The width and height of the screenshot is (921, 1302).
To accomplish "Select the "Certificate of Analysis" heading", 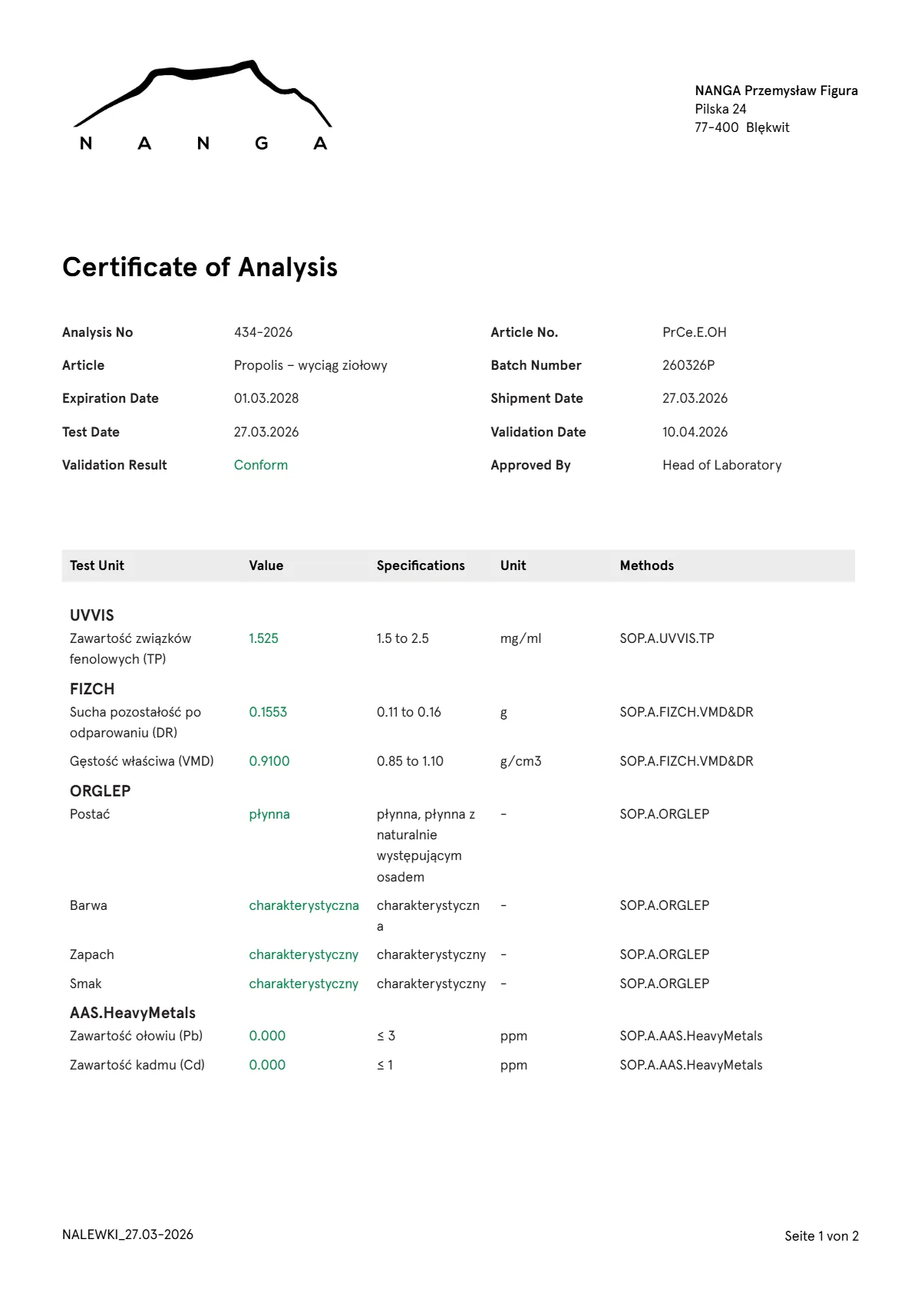I will pyautogui.click(x=200, y=267).
